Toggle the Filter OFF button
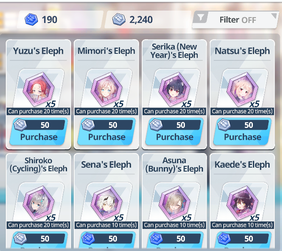Viewport: 282px width, 251px height. tap(235, 20)
